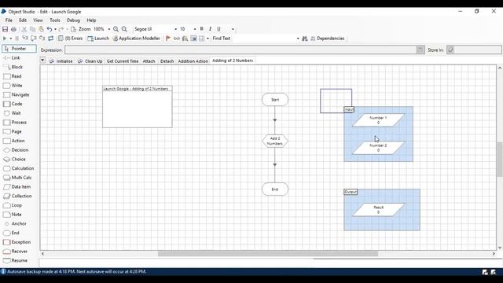This screenshot has width=503, height=283.
Task: Click the Step Over debug icon
Action: pos(33,39)
